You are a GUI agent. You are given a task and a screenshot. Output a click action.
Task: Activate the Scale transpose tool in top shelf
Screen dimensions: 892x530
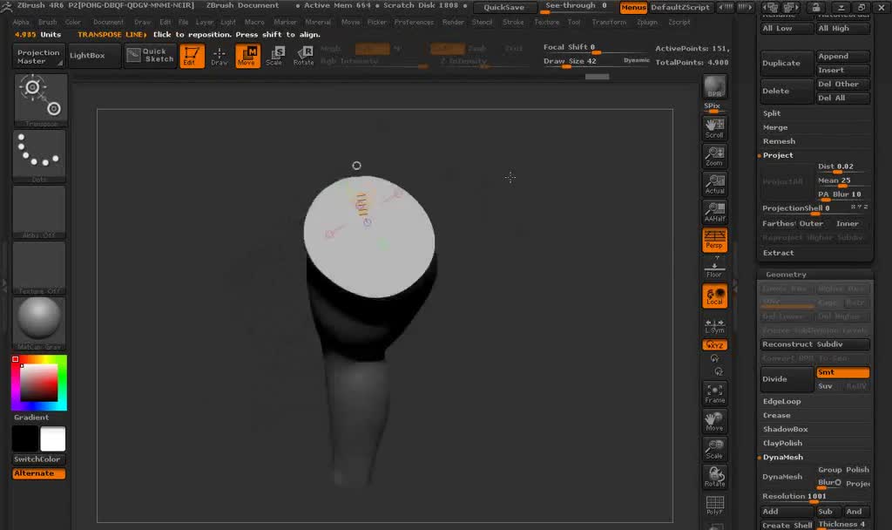[x=274, y=56]
